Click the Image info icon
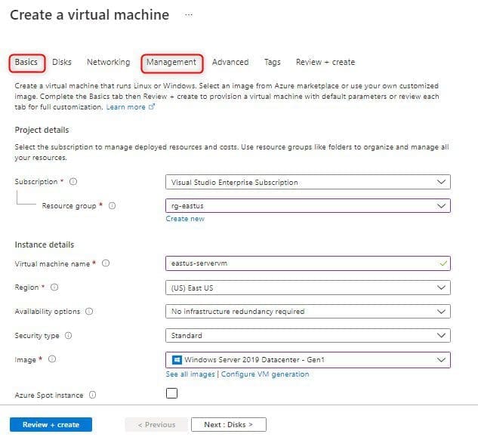The image size is (478, 440). [x=52, y=359]
